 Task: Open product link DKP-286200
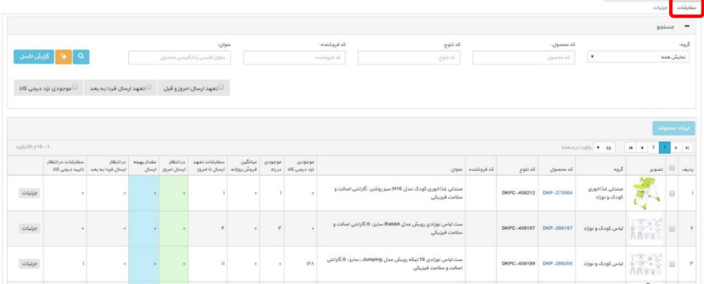557,263
